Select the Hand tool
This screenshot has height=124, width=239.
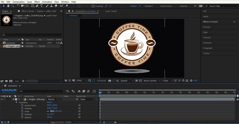click(8, 6)
